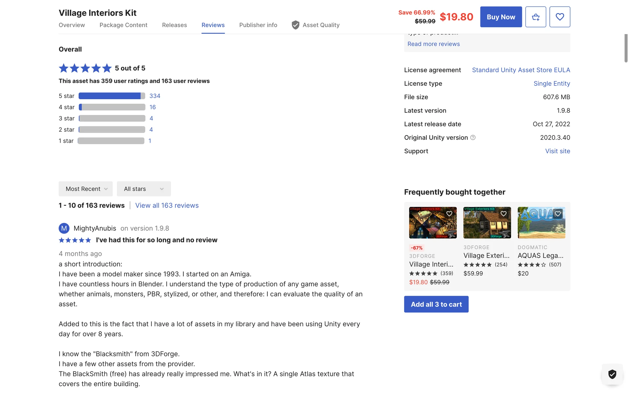Click the Buy Now button
This screenshot has width=629, height=393.
coord(501,17)
